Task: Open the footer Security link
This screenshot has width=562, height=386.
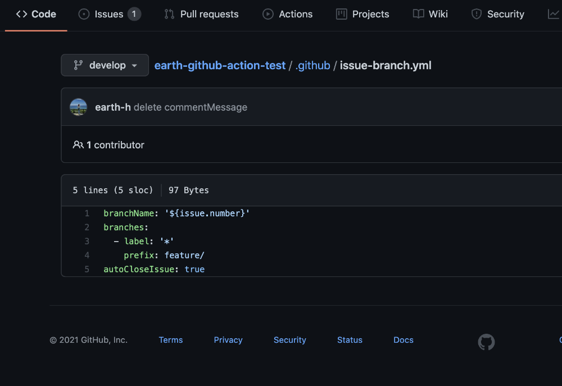Action: pyautogui.click(x=289, y=340)
